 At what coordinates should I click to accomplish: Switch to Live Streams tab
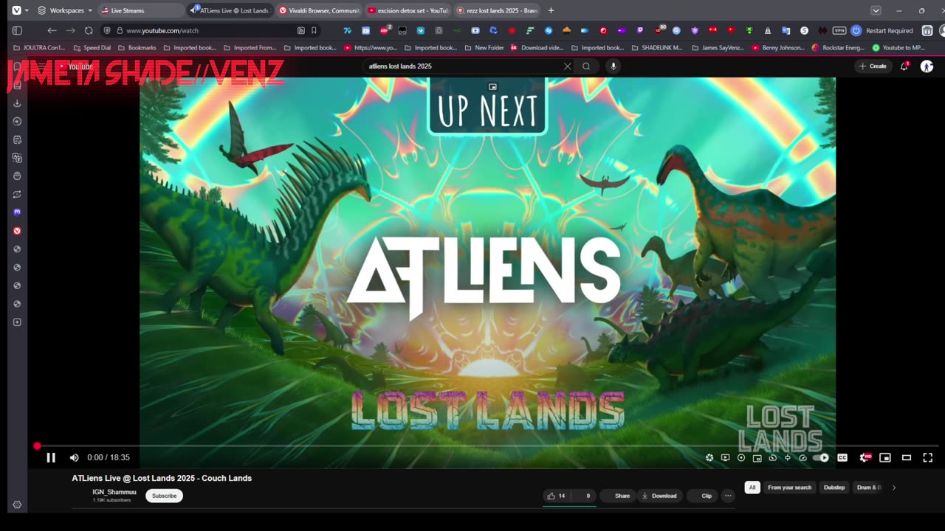[140, 10]
